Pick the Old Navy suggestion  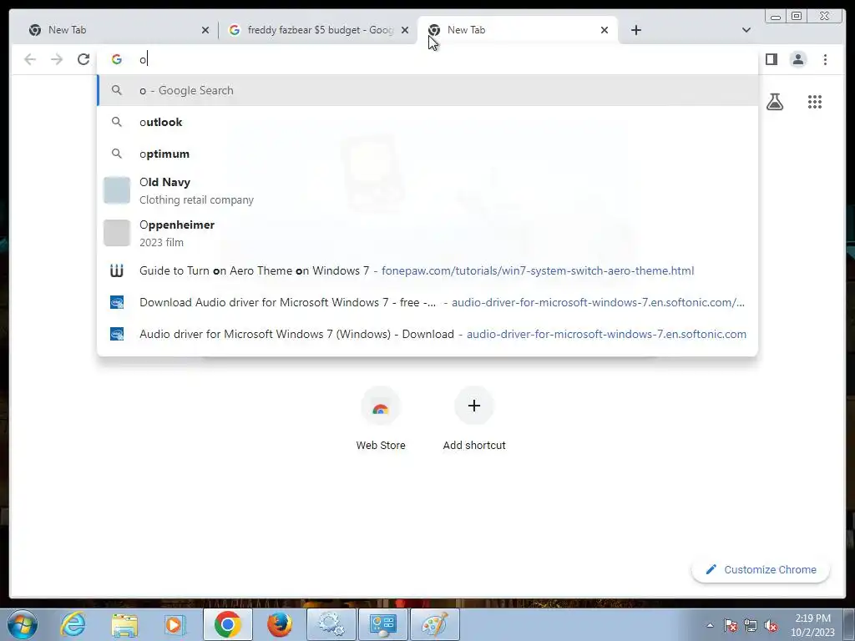click(427, 191)
